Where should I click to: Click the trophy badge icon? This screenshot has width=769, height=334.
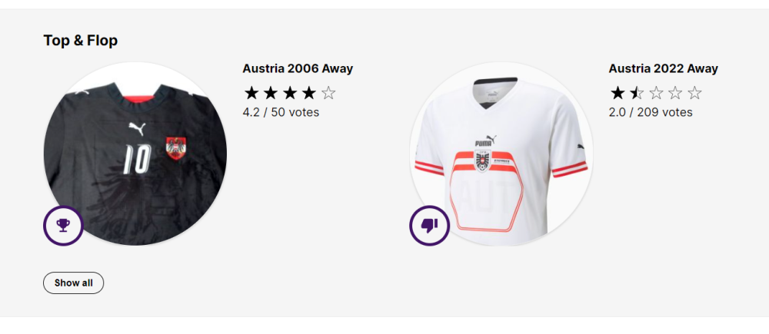[x=63, y=226]
